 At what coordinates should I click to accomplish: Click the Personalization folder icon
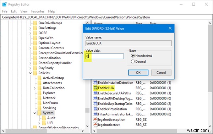(35, 58)
